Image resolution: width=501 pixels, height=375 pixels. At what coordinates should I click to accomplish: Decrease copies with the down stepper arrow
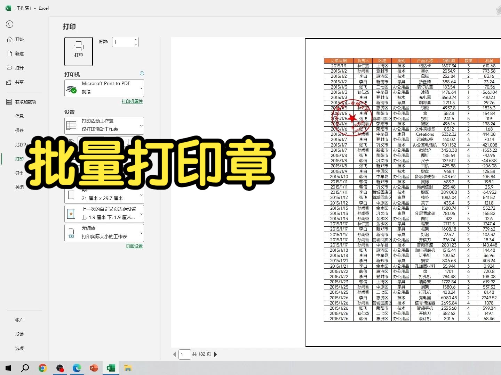(x=136, y=44)
